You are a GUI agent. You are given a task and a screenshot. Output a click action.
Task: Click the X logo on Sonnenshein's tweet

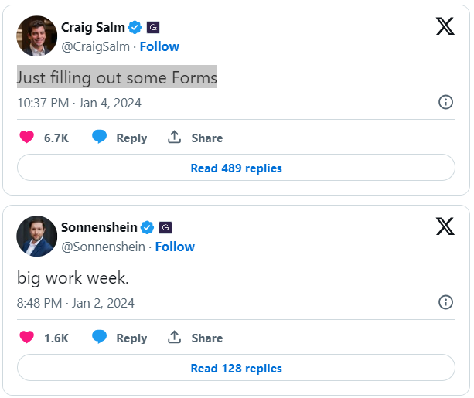445,226
